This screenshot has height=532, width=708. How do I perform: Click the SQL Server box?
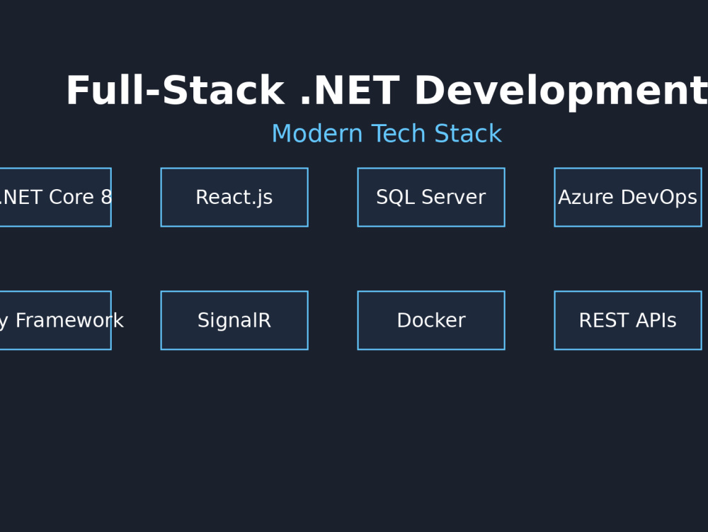[431, 198]
